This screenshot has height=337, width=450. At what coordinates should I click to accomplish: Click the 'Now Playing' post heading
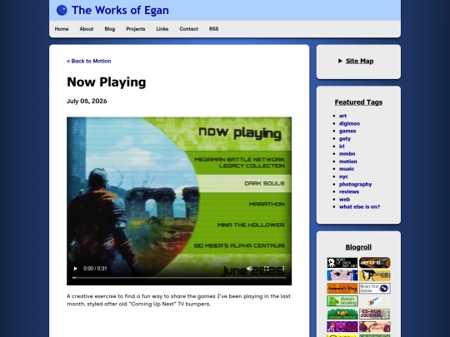point(106,82)
